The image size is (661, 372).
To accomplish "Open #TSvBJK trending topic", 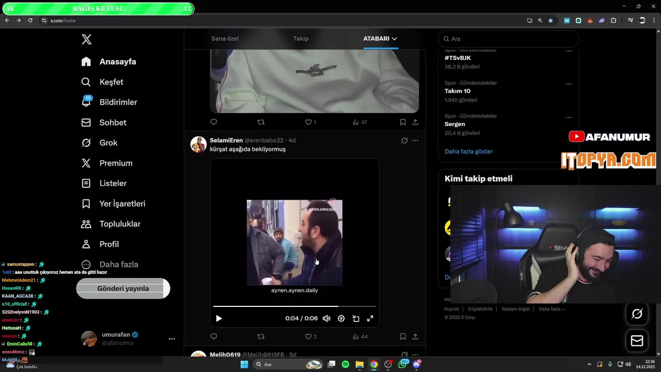I will point(458,58).
